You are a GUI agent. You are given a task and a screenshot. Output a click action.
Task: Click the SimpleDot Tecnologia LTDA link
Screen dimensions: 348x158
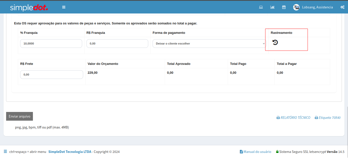pyautogui.click(x=69, y=152)
